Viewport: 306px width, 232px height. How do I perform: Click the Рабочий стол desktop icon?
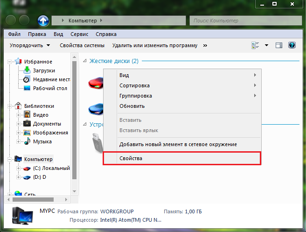[27, 88]
